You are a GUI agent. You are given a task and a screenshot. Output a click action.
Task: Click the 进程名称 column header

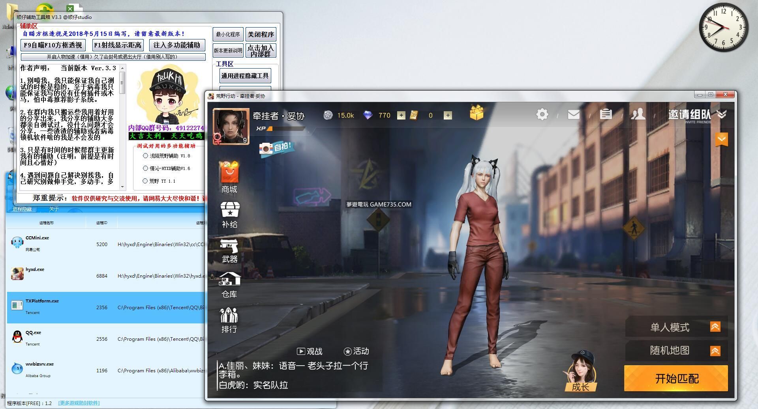coord(47,223)
